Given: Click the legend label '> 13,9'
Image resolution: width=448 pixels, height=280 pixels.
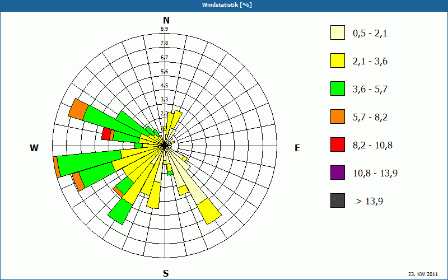Looking at the screenshot, I should point(370,202).
